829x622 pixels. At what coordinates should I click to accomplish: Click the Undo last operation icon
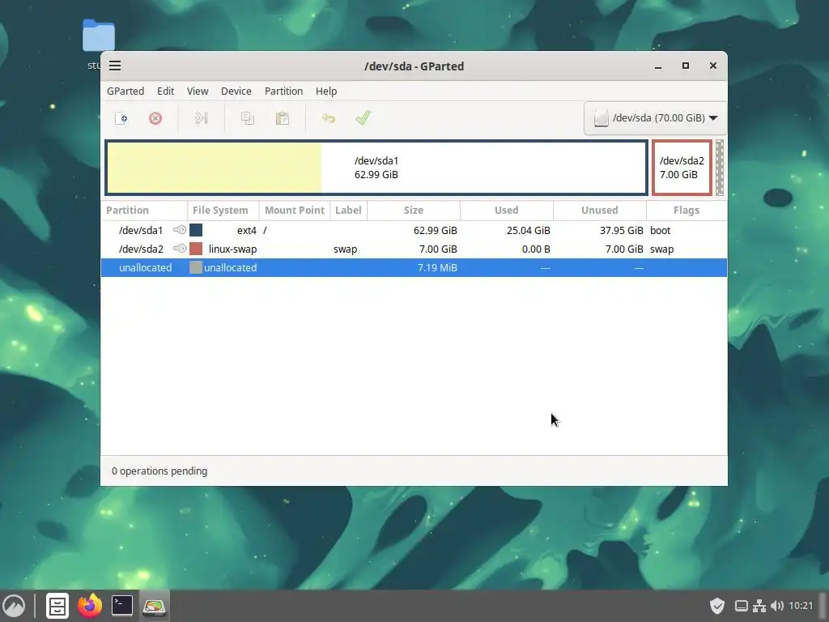click(x=329, y=118)
